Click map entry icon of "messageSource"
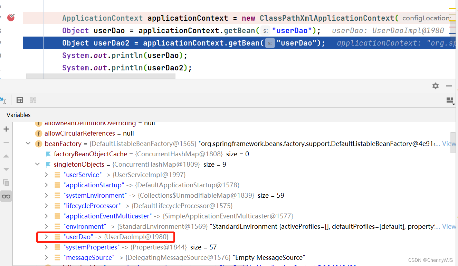This screenshot has width=458, height=266. tap(57, 258)
